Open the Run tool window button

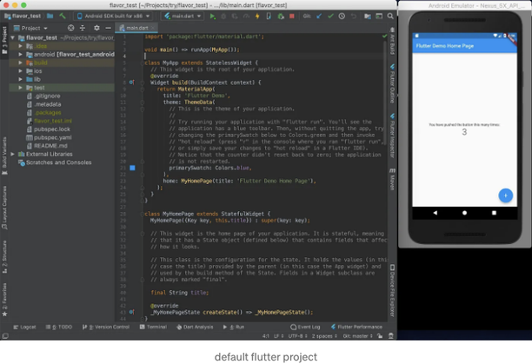click(x=234, y=327)
